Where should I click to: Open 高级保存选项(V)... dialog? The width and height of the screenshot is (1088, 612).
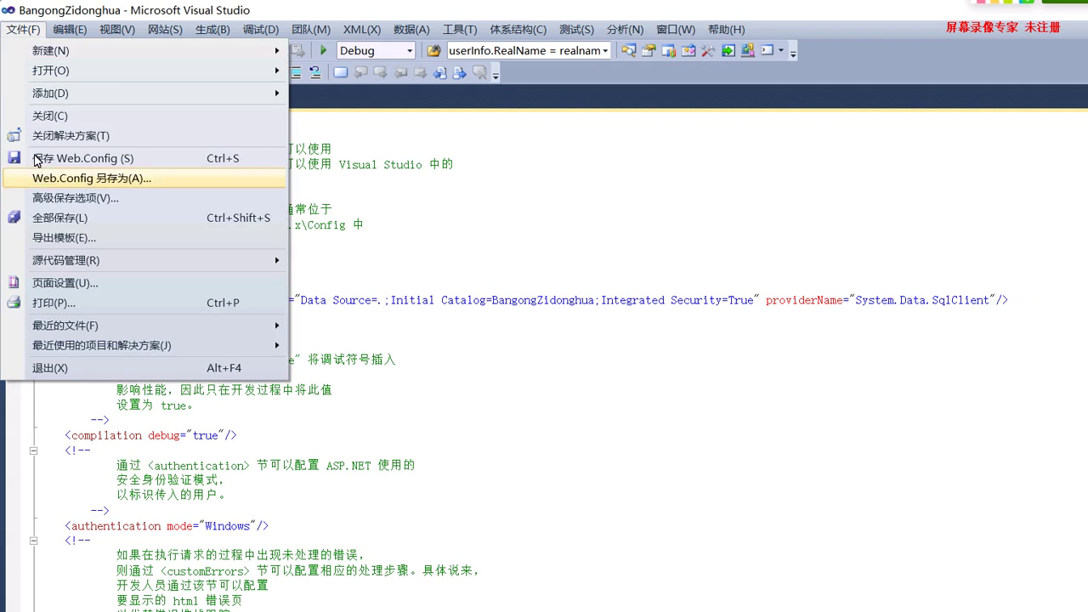[144, 198]
